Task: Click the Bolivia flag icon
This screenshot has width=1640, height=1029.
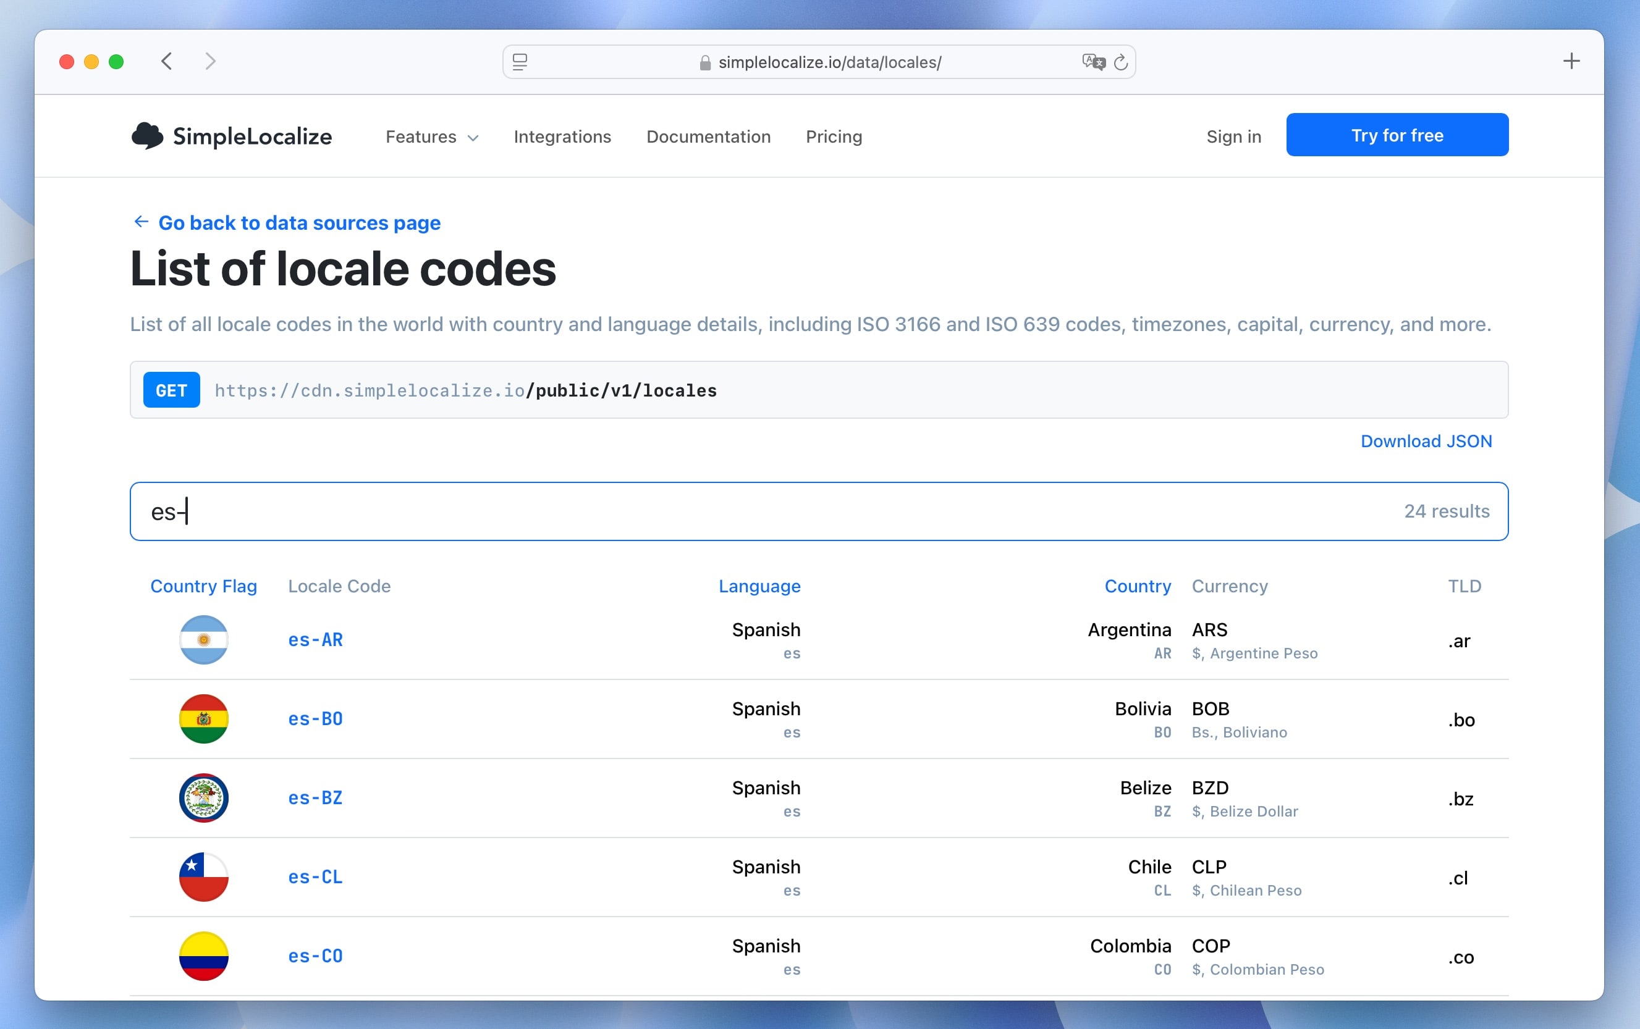Action: coord(203,719)
